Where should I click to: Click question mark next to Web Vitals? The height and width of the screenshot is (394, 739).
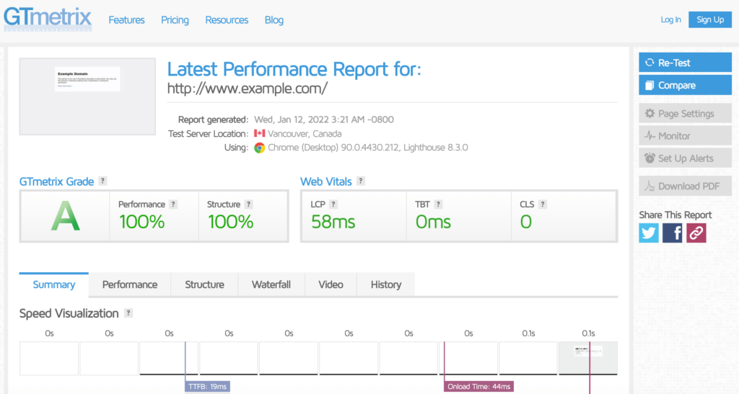[x=361, y=182]
